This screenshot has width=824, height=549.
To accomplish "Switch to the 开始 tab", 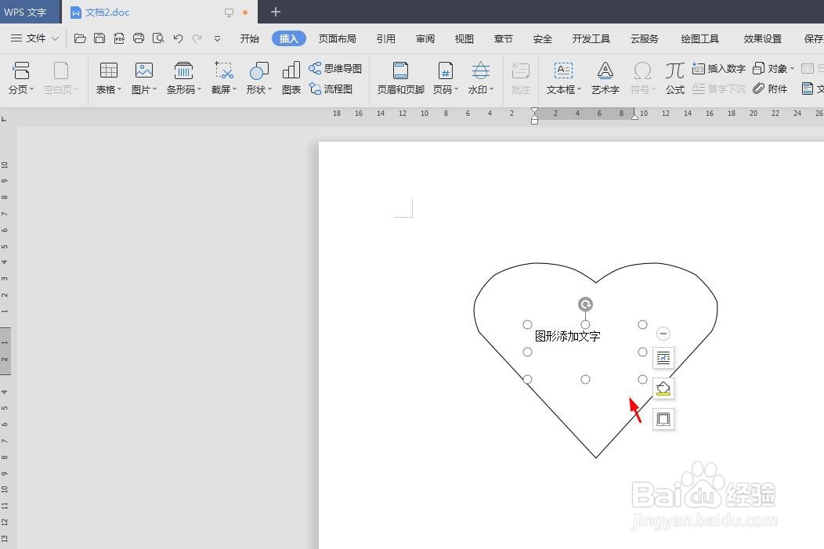I will click(x=250, y=39).
